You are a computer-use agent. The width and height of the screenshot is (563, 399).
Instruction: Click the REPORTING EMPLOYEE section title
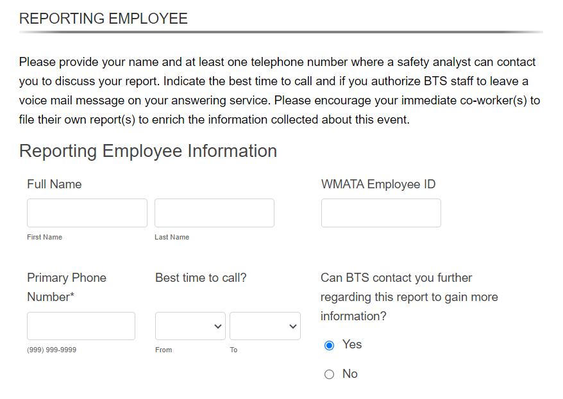click(103, 19)
